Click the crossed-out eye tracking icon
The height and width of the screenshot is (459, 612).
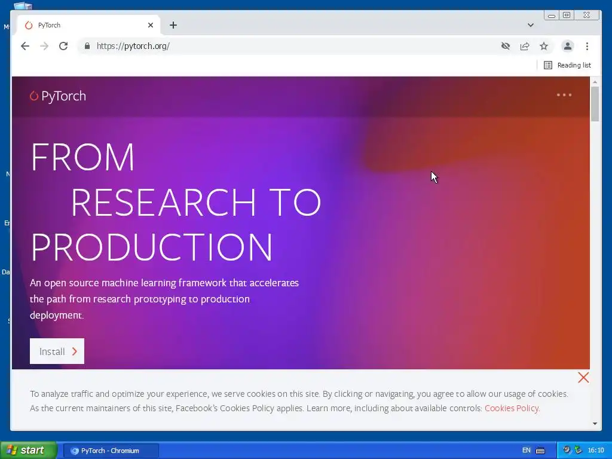506,46
